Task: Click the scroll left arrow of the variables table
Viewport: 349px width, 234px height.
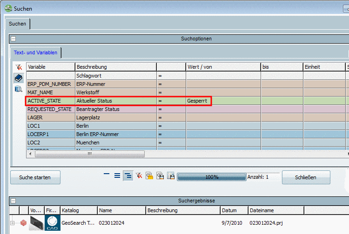Action: coord(31,154)
